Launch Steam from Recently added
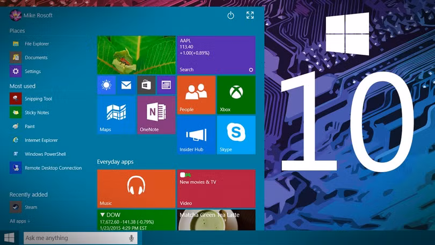The image size is (435, 245). 24,207
